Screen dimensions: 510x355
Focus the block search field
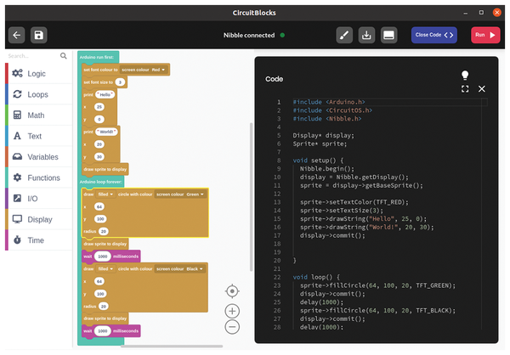click(x=32, y=56)
